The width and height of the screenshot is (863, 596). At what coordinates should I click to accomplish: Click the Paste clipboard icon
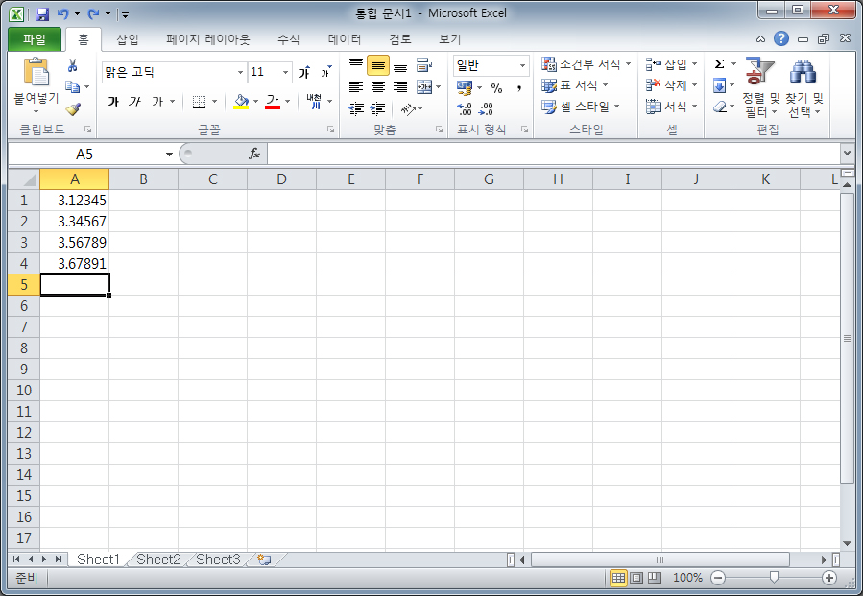[36, 72]
